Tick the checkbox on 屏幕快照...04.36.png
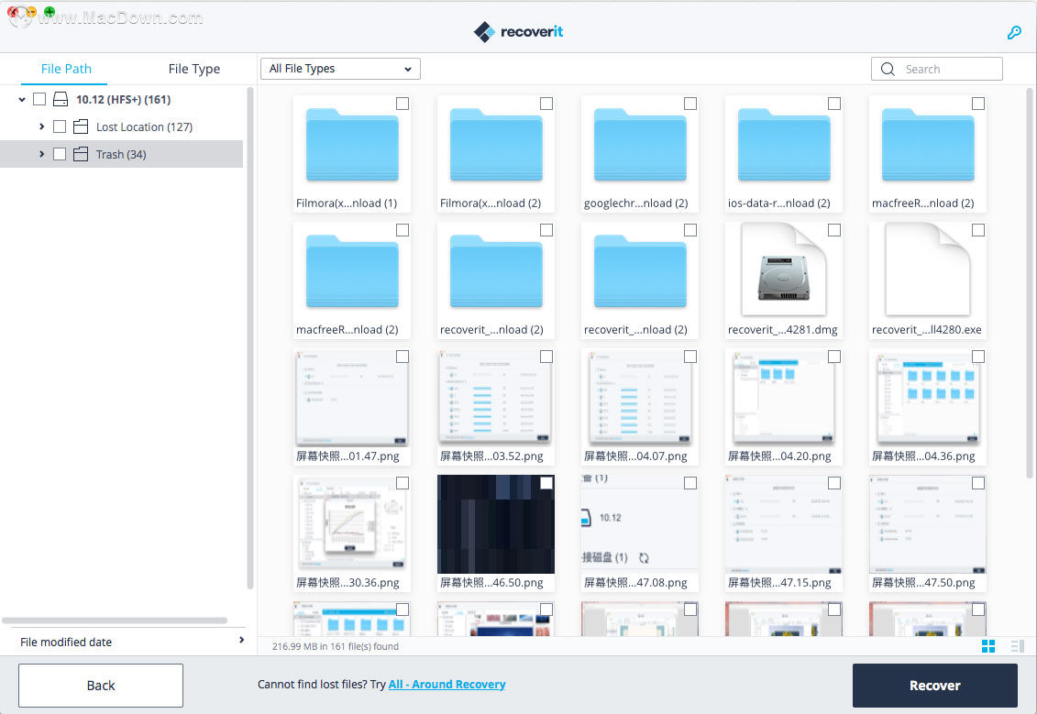 (978, 357)
